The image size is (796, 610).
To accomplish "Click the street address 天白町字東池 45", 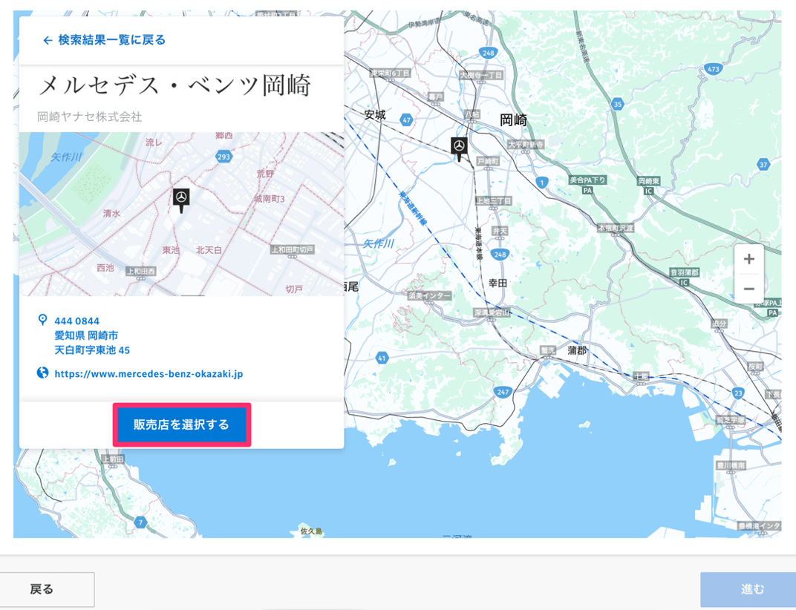I will (x=92, y=350).
